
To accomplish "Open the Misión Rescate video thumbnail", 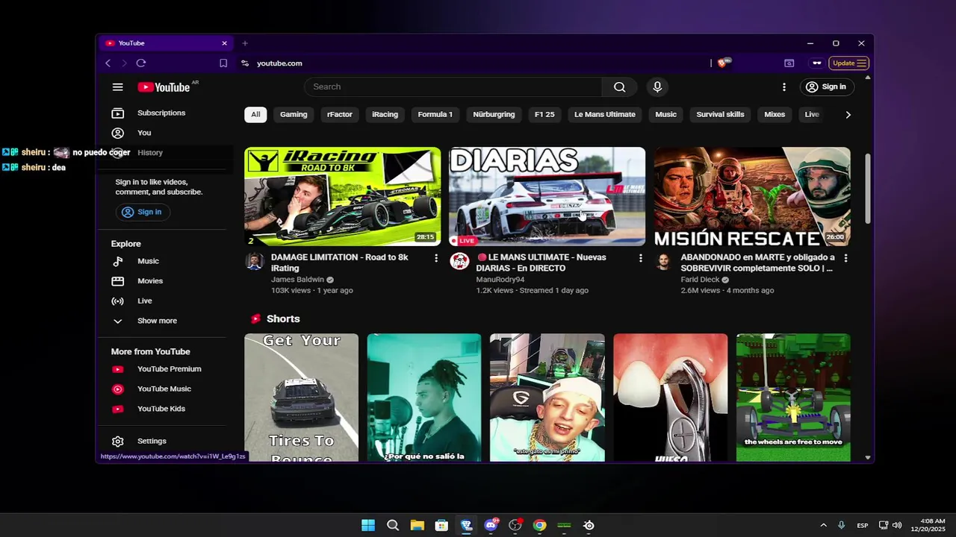I will [x=752, y=197].
